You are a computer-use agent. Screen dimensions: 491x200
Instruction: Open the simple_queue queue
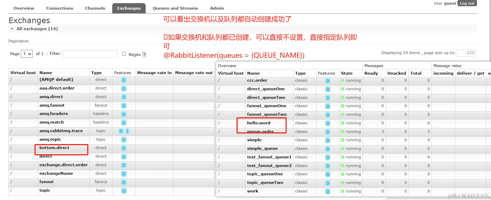click(263, 149)
